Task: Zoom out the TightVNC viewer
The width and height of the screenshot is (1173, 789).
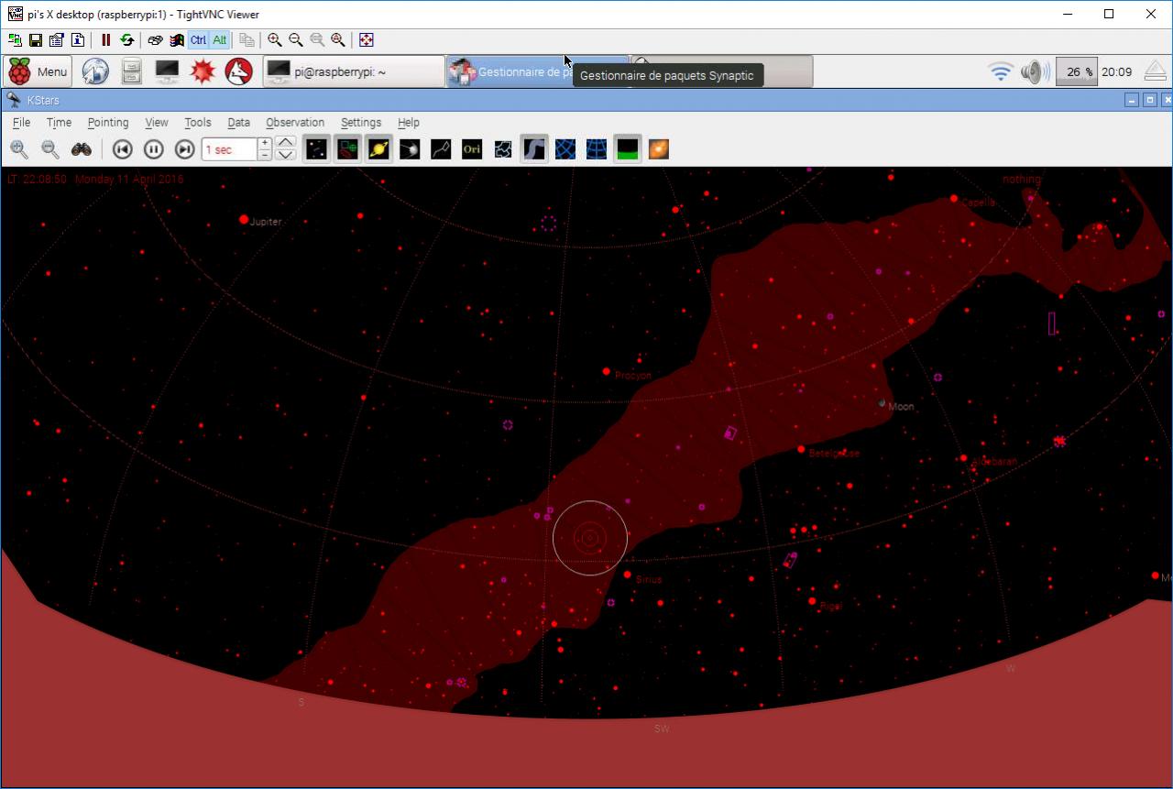Action: tap(296, 40)
